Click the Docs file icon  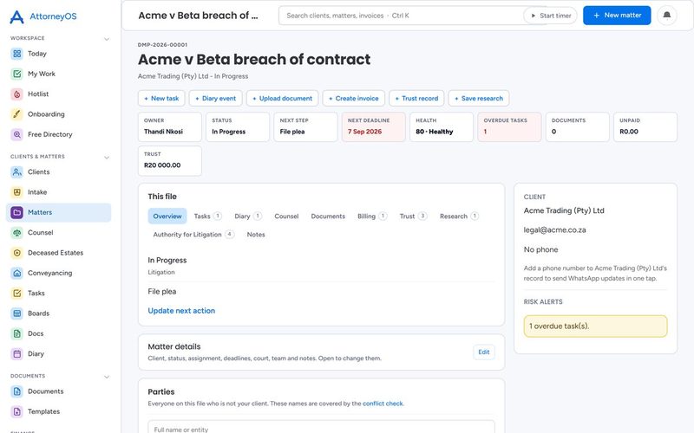point(16,333)
